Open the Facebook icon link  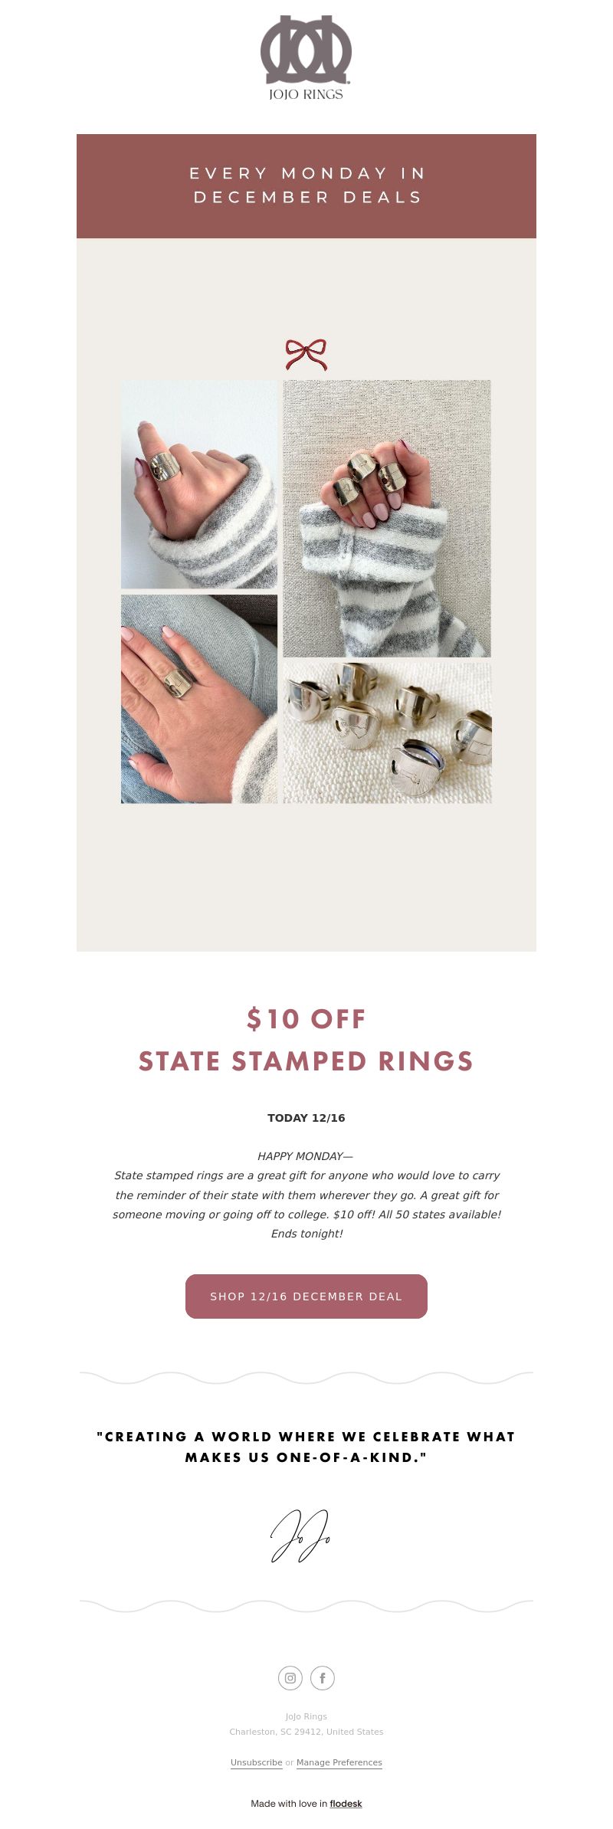(323, 1678)
